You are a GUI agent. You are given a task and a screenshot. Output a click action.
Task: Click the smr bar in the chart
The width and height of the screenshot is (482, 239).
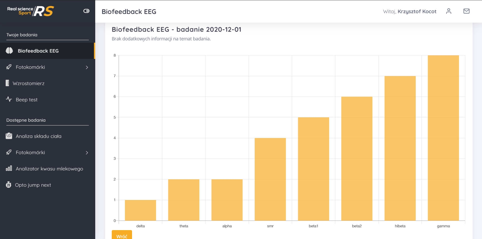270,179
